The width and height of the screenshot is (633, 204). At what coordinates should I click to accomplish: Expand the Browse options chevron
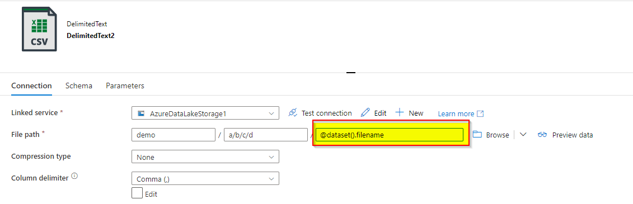pyautogui.click(x=523, y=135)
